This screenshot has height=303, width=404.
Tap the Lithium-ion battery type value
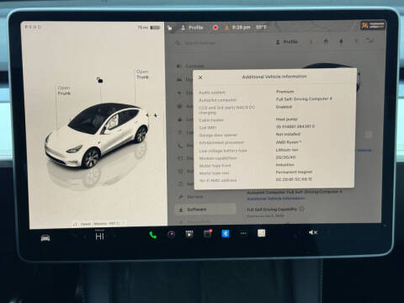287,150
